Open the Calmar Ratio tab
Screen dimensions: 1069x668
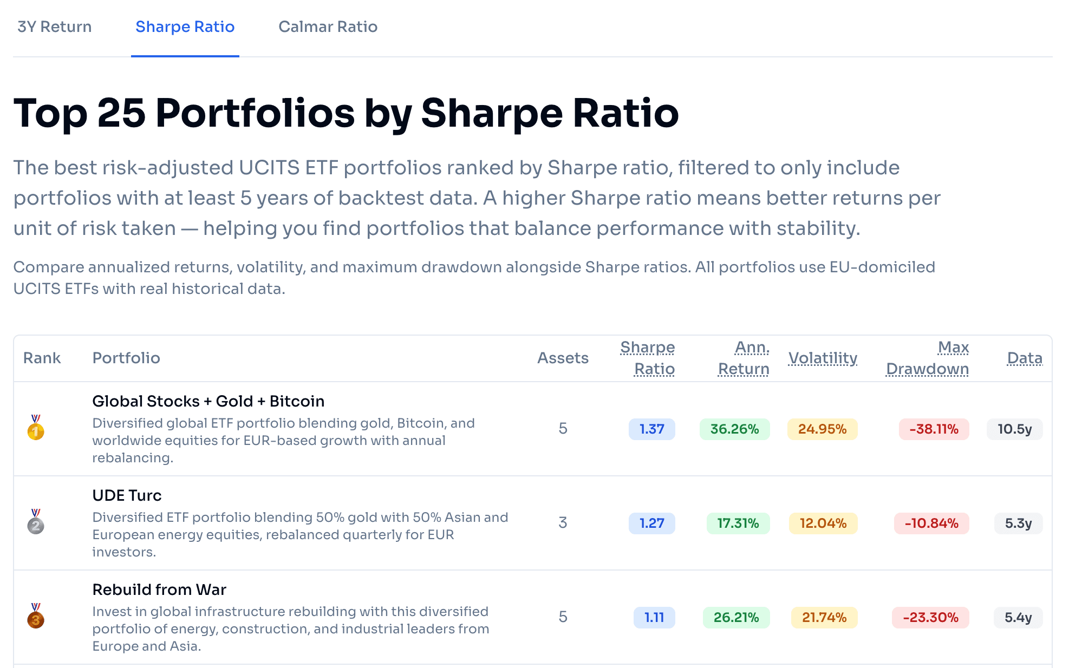pos(328,27)
